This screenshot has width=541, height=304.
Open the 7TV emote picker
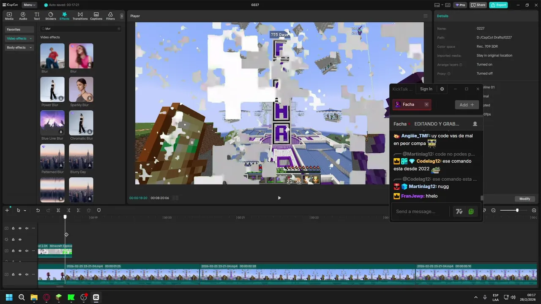point(459,212)
